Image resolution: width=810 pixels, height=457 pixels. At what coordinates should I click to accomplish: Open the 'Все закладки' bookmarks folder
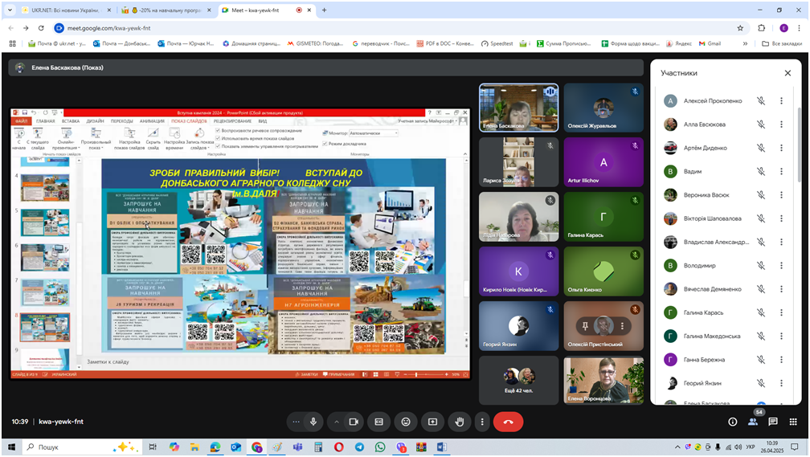click(782, 43)
